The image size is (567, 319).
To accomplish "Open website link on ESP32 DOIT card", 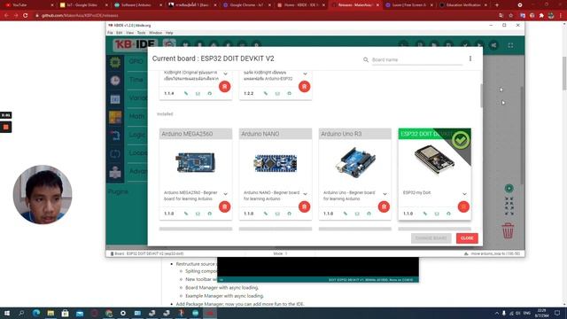I will [x=425, y=214].
